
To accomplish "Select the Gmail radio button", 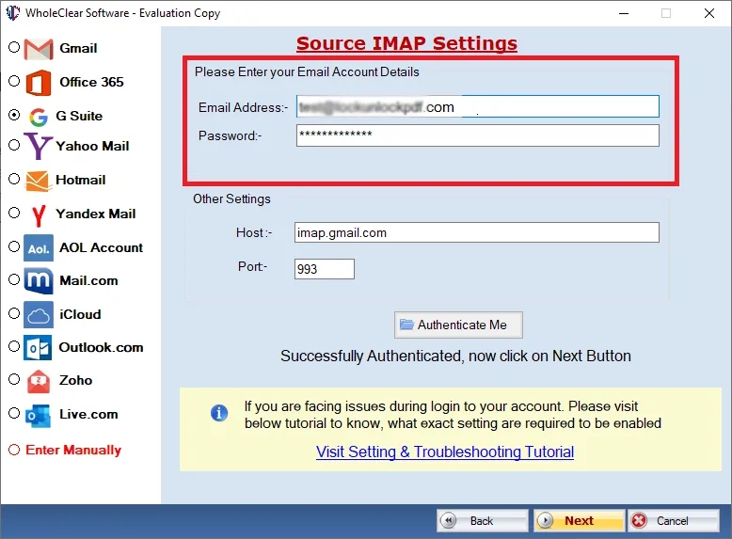I will [14, 47].
